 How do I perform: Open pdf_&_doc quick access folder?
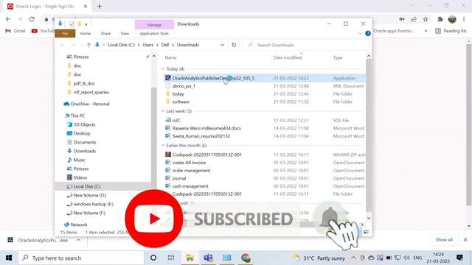click(x=84, y=83)
